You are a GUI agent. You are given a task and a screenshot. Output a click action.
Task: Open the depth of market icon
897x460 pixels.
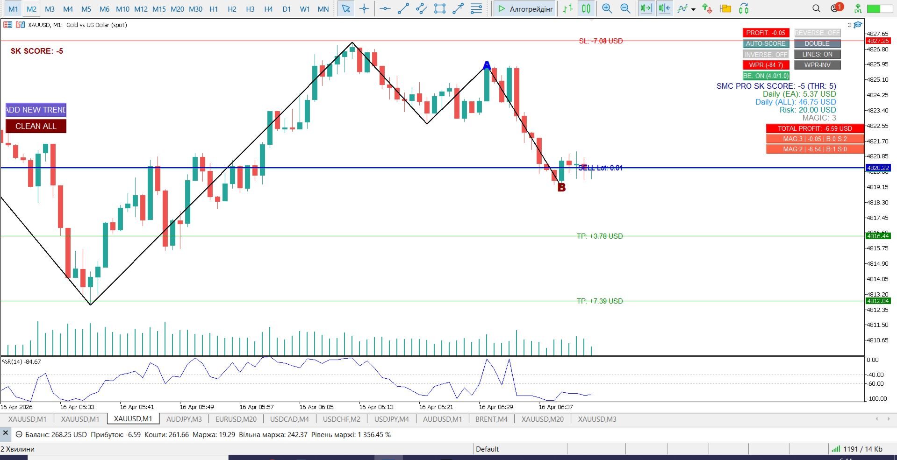pos(7,25)
